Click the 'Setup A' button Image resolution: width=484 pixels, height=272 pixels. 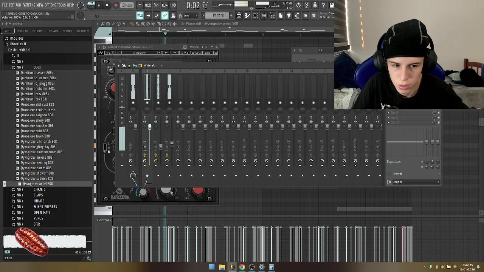pyautogui.click(x=196, y=53)
